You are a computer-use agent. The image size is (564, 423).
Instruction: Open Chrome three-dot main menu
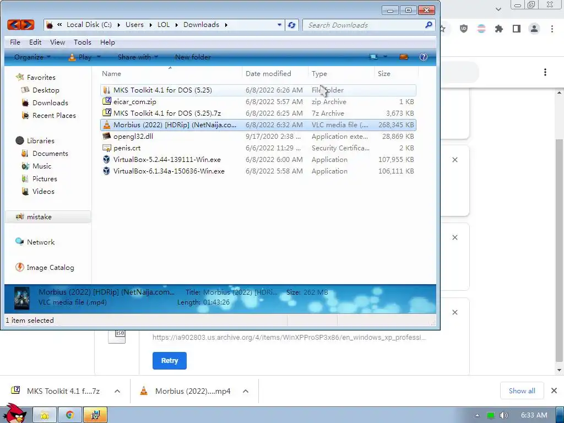[552, 29]
